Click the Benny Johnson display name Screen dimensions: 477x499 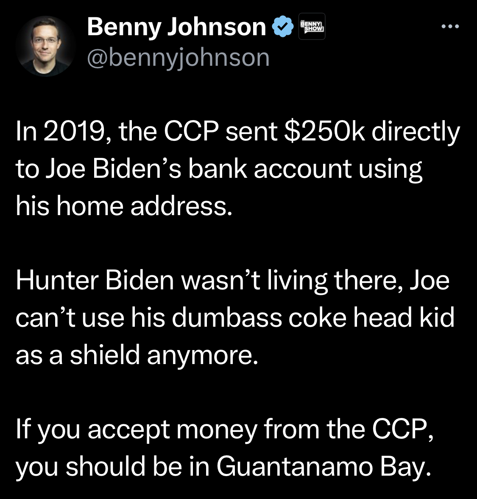[x=176, y=27]
